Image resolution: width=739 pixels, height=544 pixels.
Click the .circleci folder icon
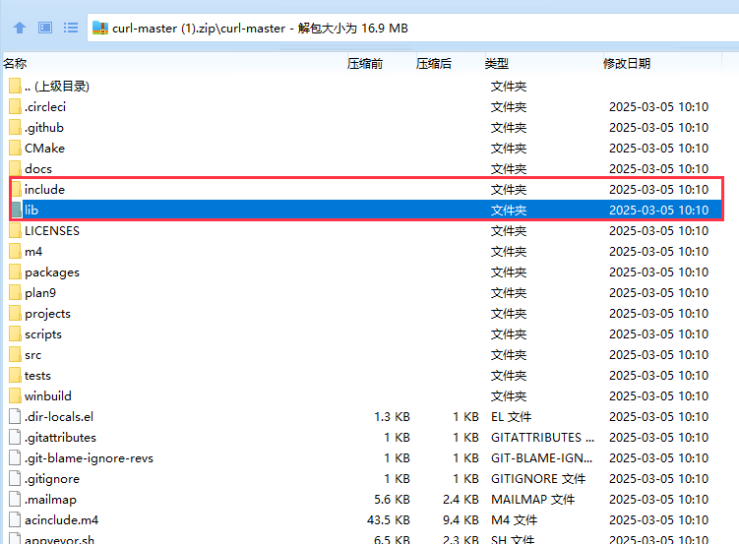(x=15, y=107)
